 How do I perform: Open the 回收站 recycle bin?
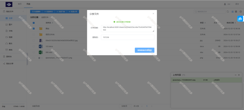[x=13, y=57]
